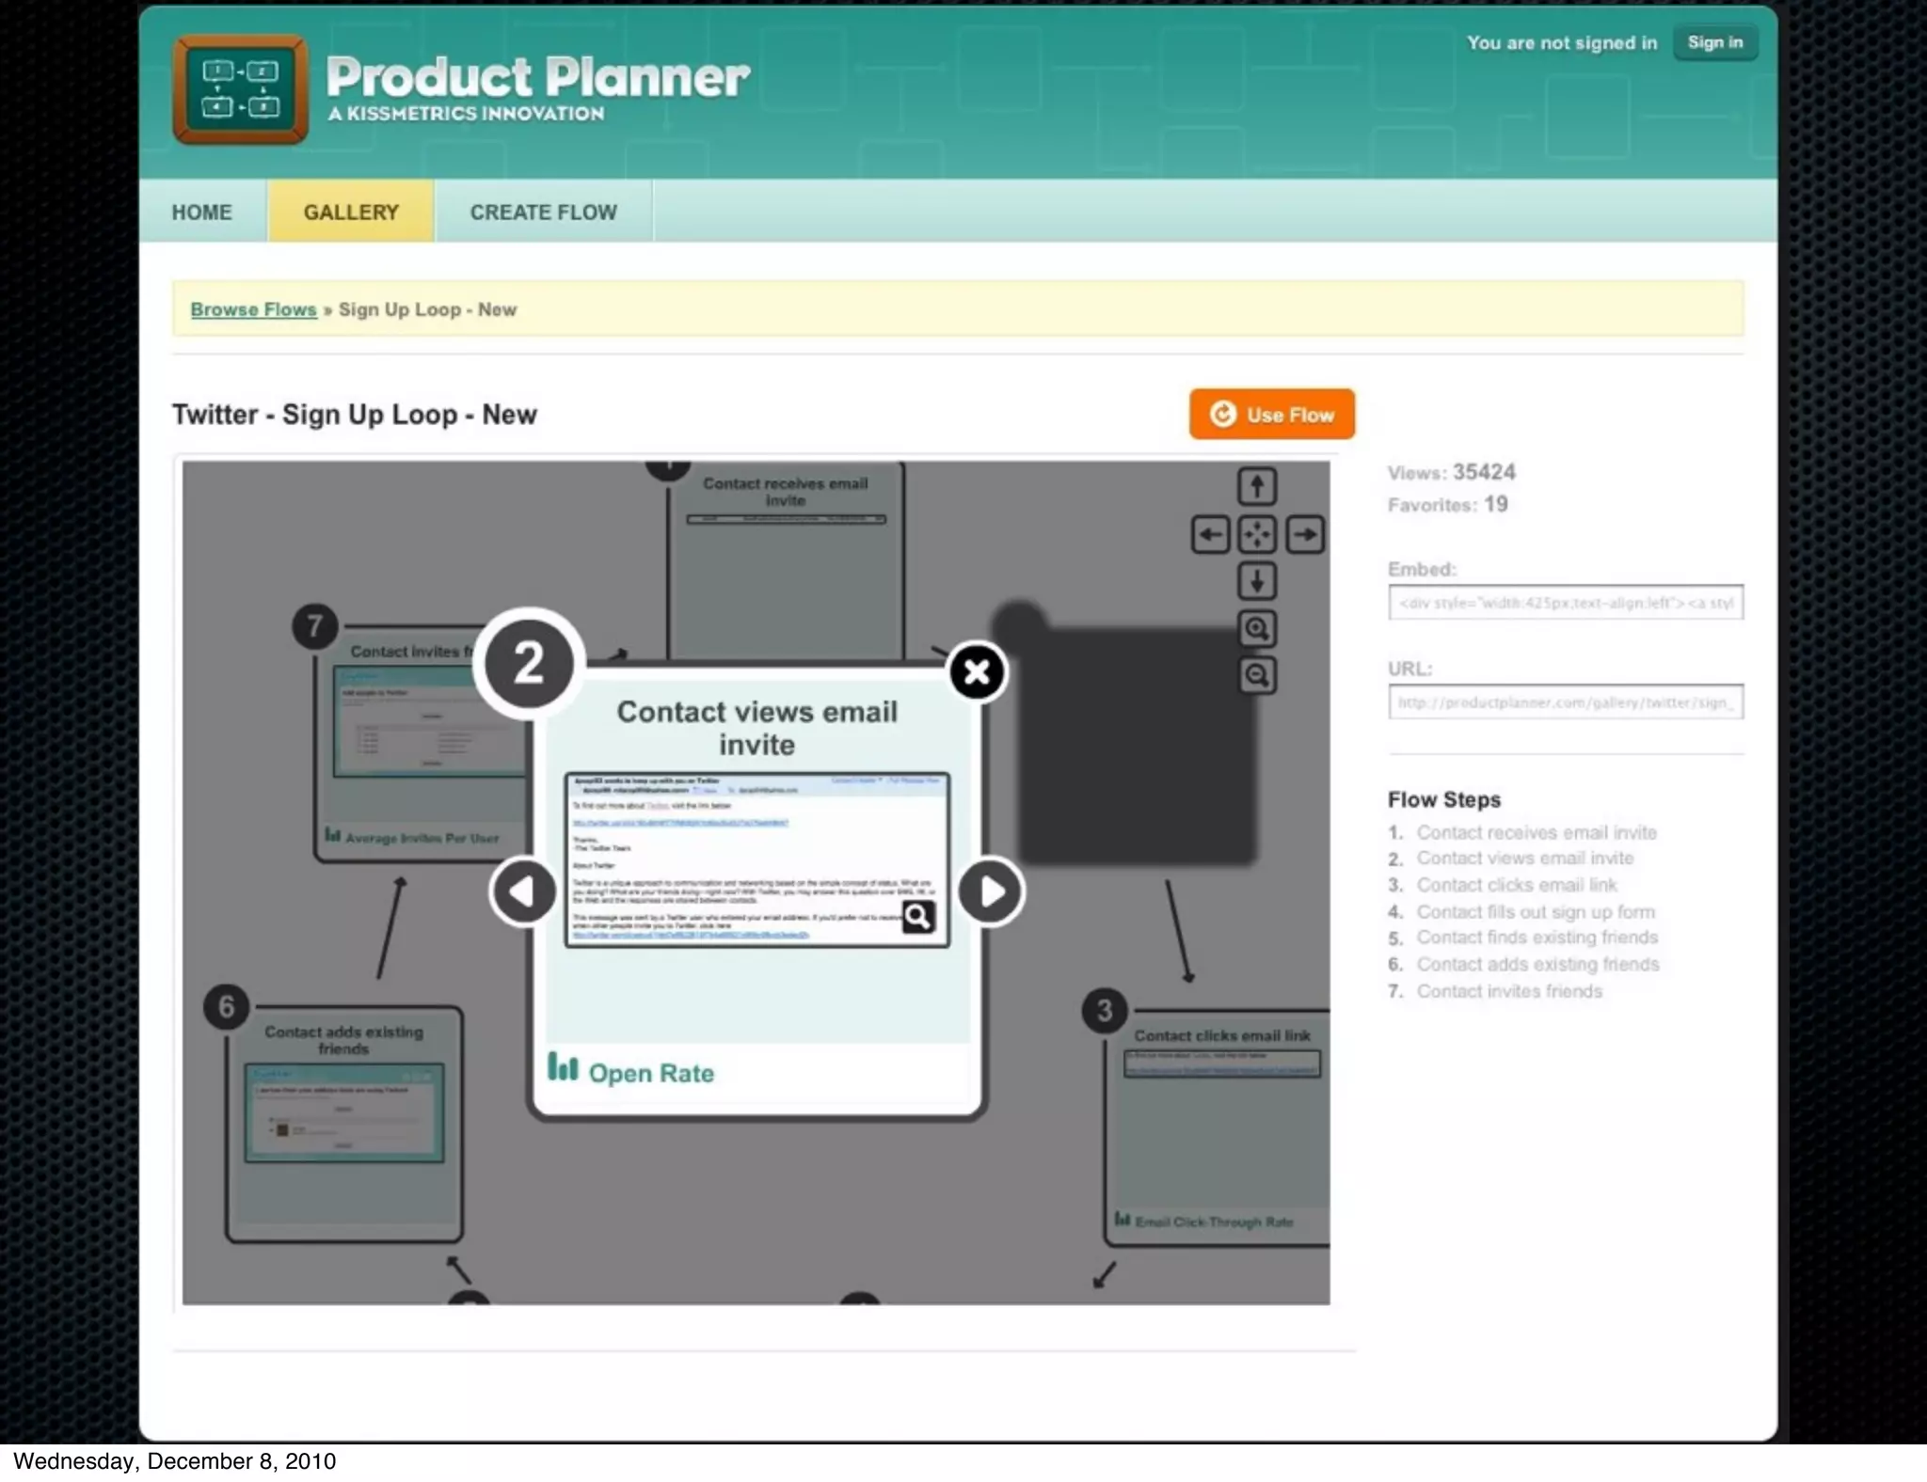Zoom out using the magnifier minus icon
This screenshot has height=1482, width=1927.
[1256, 675]
